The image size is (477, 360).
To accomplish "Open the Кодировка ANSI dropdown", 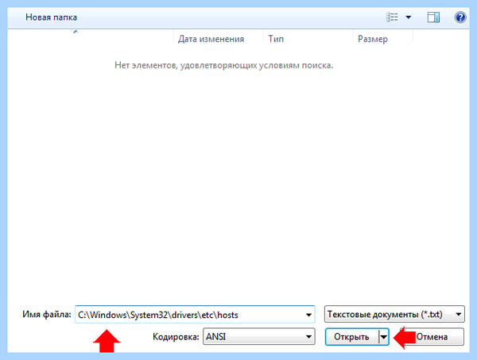I will [x=259, y=337].
